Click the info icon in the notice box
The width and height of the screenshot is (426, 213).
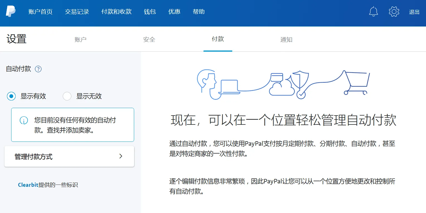pos(24,120)
